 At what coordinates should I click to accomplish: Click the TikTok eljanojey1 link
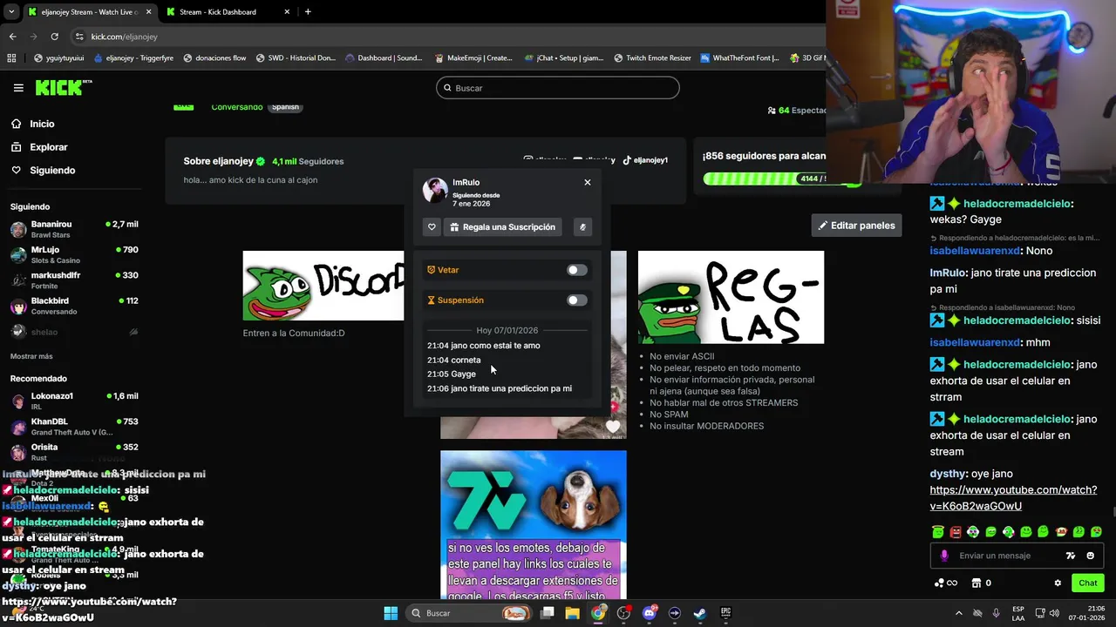click(x=645, y=160)
